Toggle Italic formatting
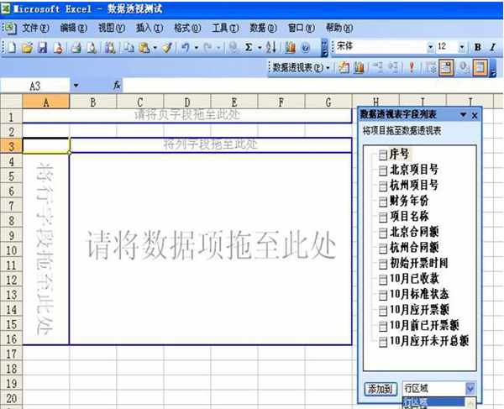Viewport: 504px width, 409px height. [x=493, y=48]
